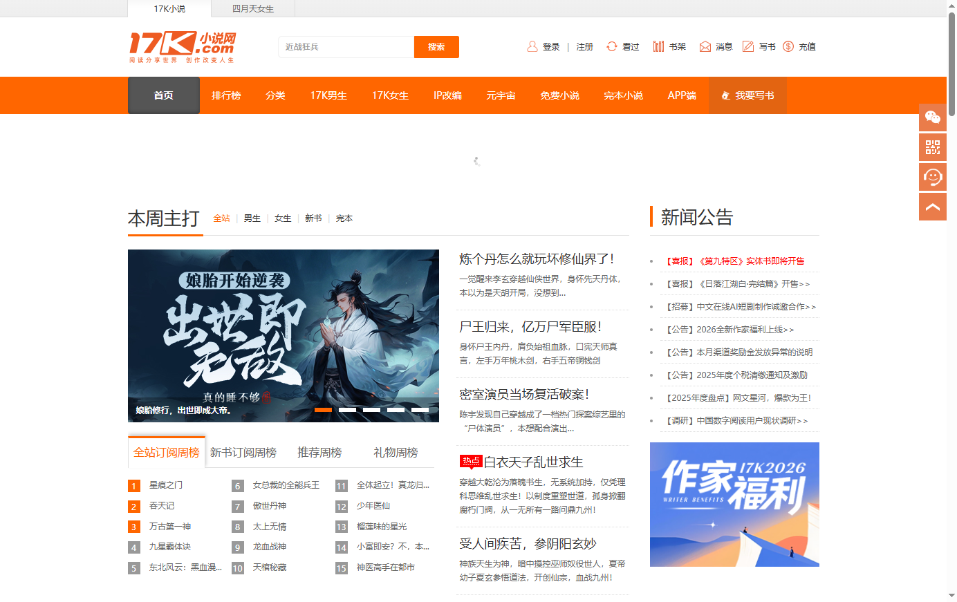Click the 搜索 search button
The height and width of the screenshot is (602, 957).
click(x=436, y=47)
